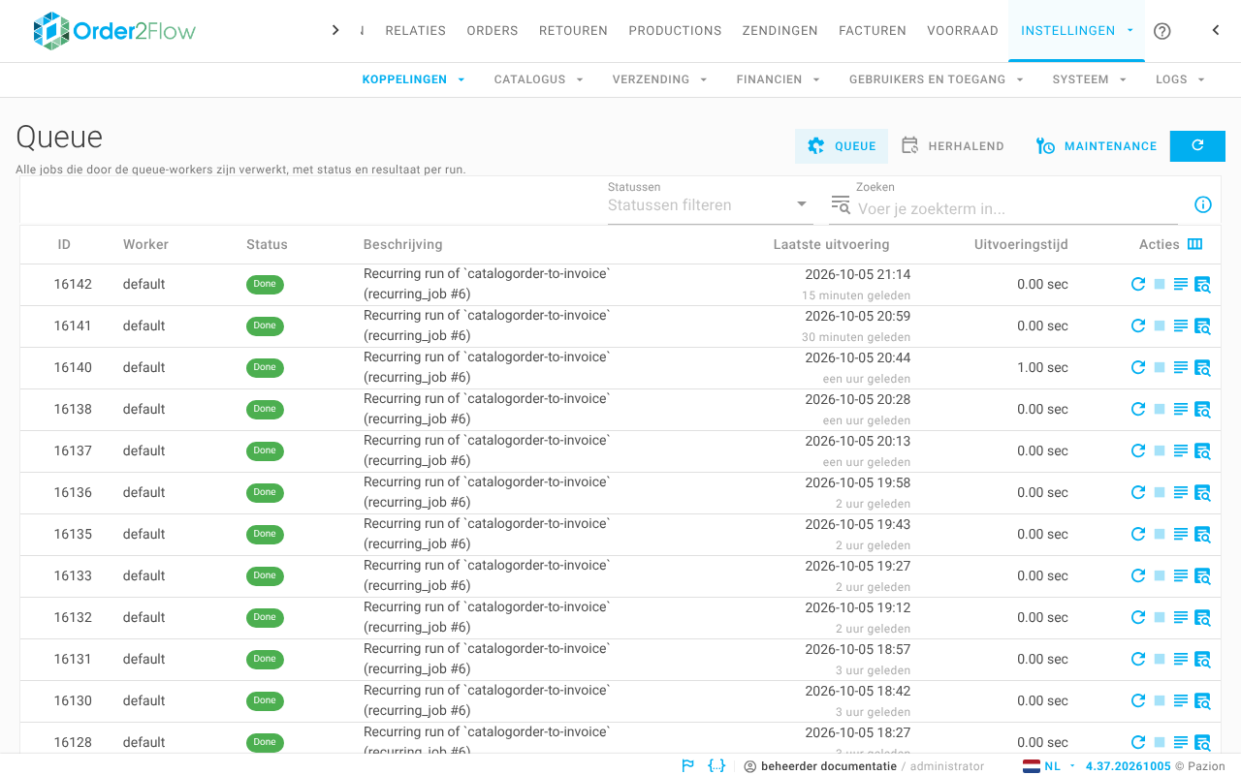The height and width of the screenshot is (775, 1241).
Task: Open the Instellingen menu
Action: click(x=1076, y=31)
